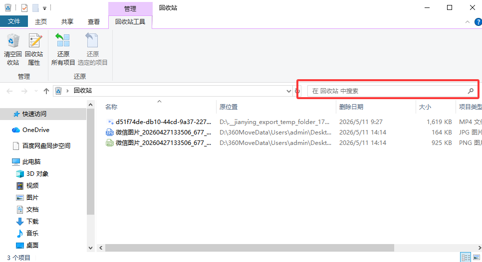Select 此电脑 (This PC) in sidebar
482x262 pixels.
pos(31,162)
